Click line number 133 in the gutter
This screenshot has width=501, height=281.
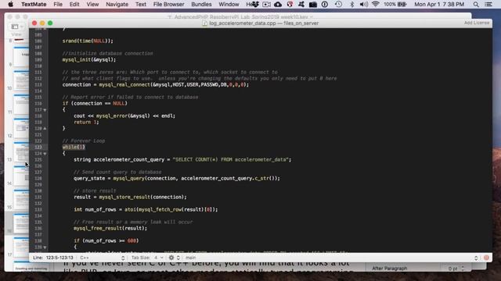[38, 210]
